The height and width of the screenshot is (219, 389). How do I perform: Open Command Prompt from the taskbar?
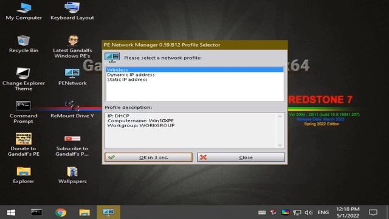point(36,212)
